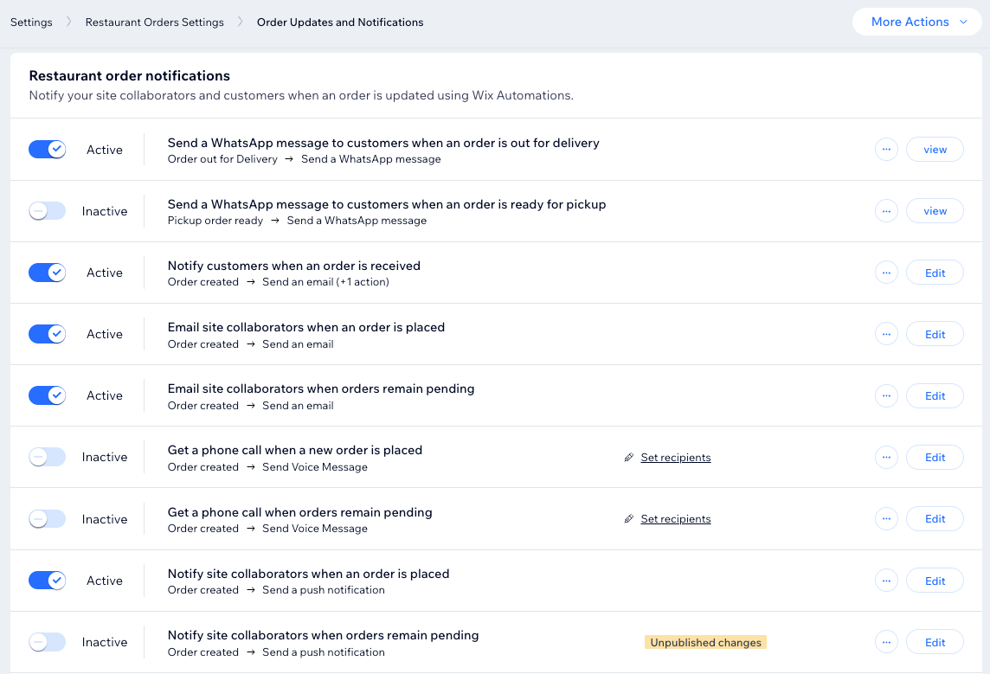Open the More Actions dropdown
990x674 pixels.
pos(916,22)
